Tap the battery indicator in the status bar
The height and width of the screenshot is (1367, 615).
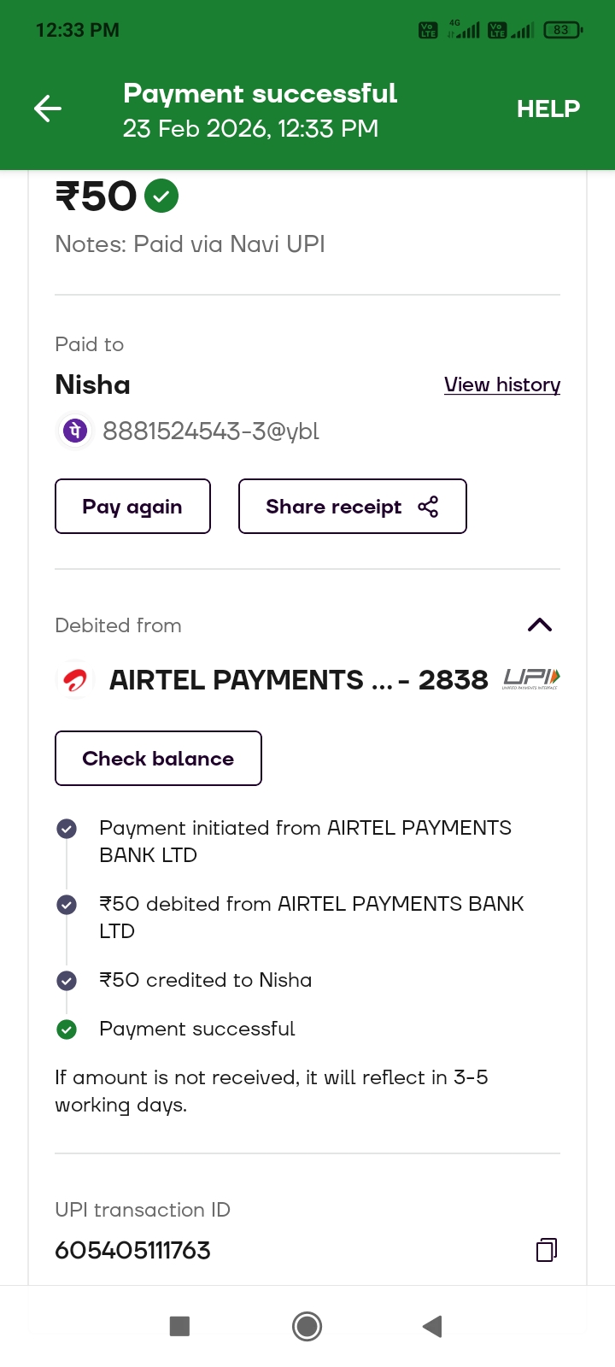click(x=562, y=30)
